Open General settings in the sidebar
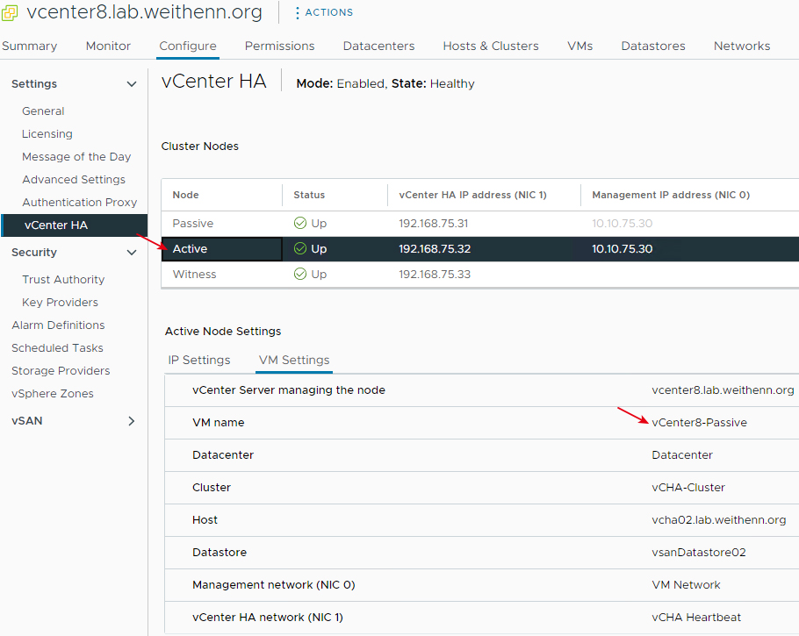This screenshot has width=799, height=636. point(43,111)
